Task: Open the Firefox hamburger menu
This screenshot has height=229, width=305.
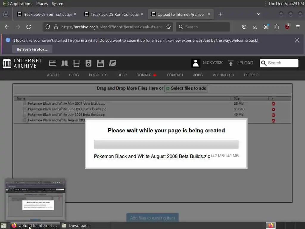Action: click(x=298, y=27)
